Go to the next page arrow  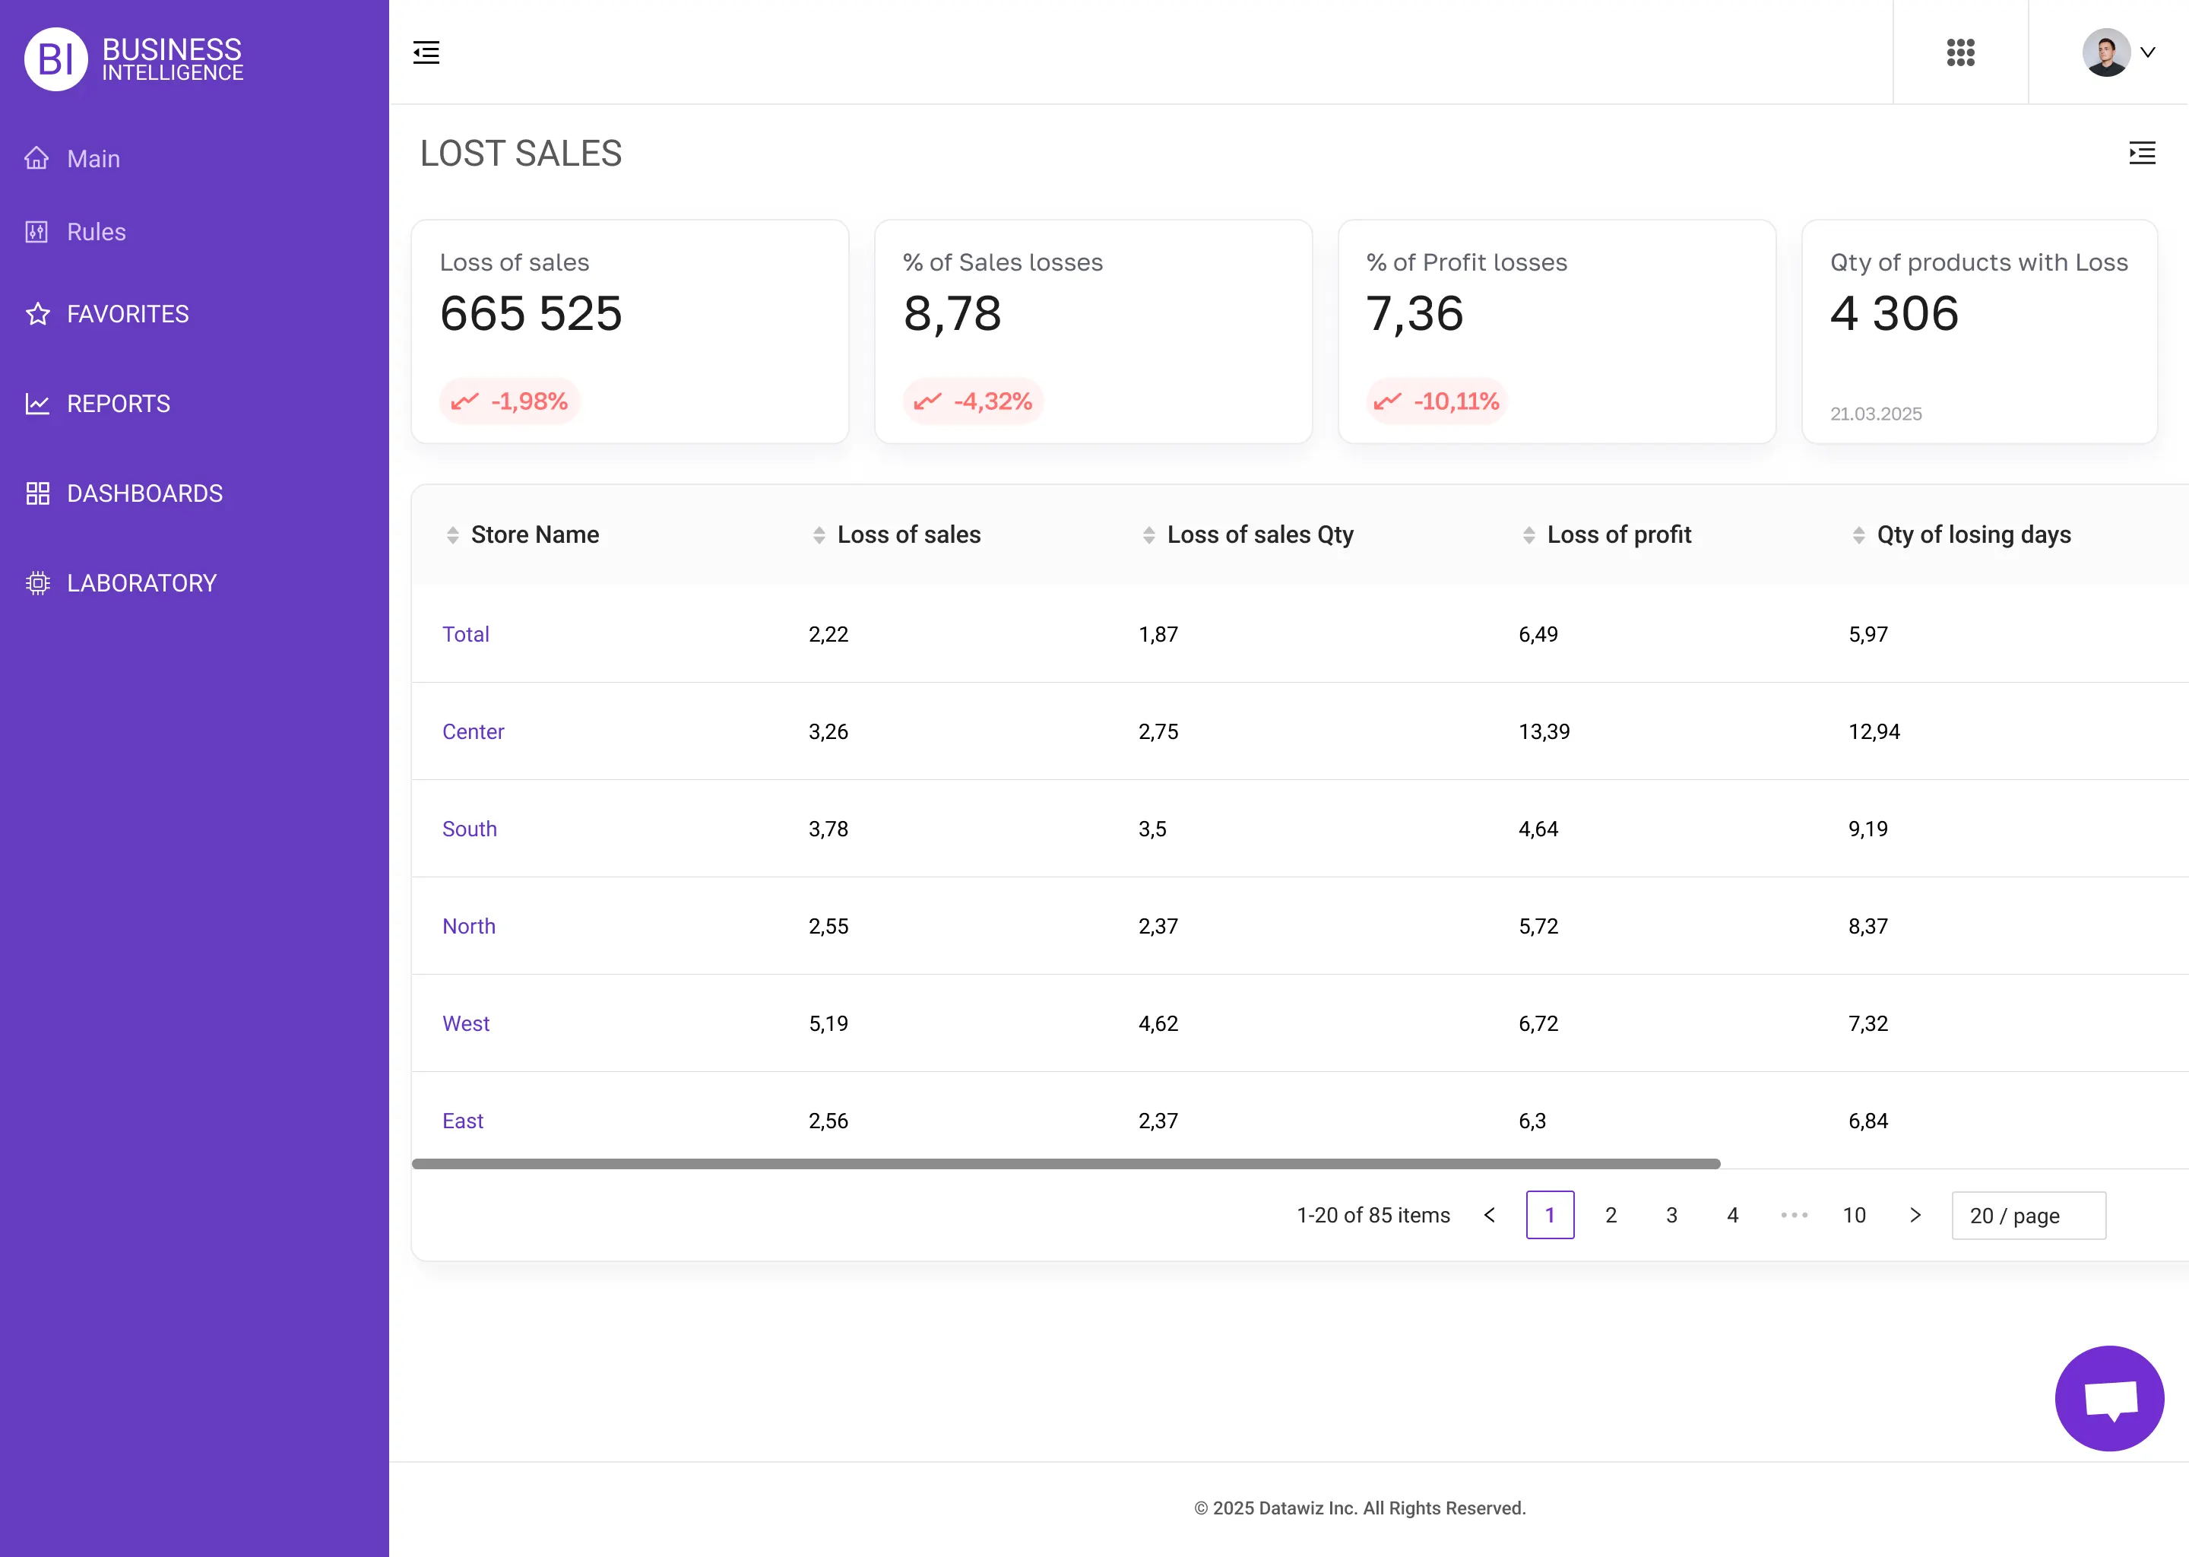click(x=1915, y=1216)
